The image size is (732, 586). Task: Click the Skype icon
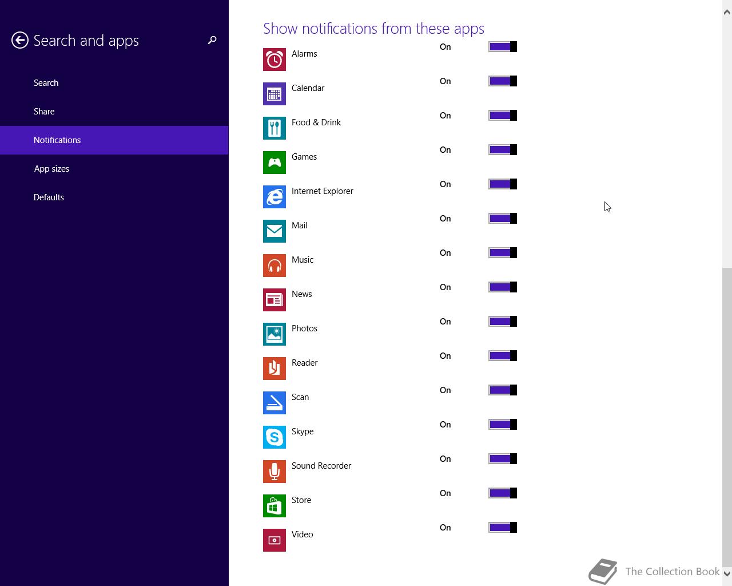pos(274,437)
